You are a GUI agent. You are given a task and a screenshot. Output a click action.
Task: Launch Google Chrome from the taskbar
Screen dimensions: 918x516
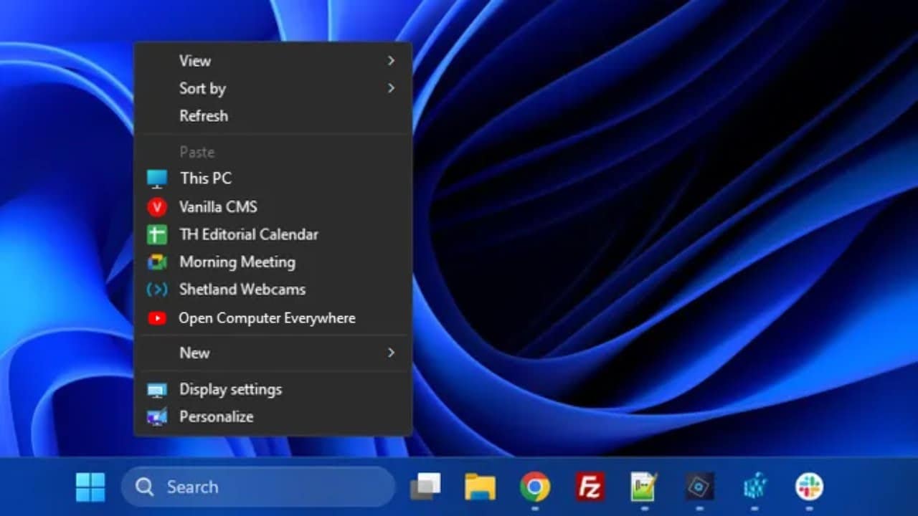pos(534,487)
